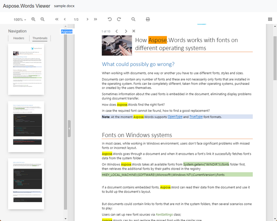Click the zoom in magnifier icon

[x=33, y=19]
